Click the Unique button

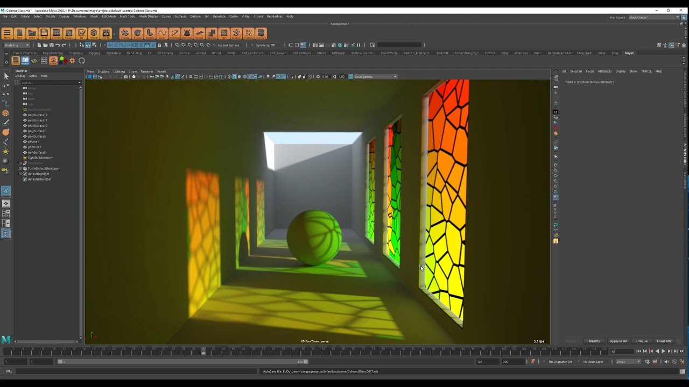click(642, 341)
